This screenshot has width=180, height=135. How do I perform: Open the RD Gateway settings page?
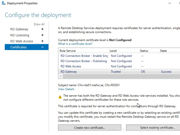(x=19, y=29)
